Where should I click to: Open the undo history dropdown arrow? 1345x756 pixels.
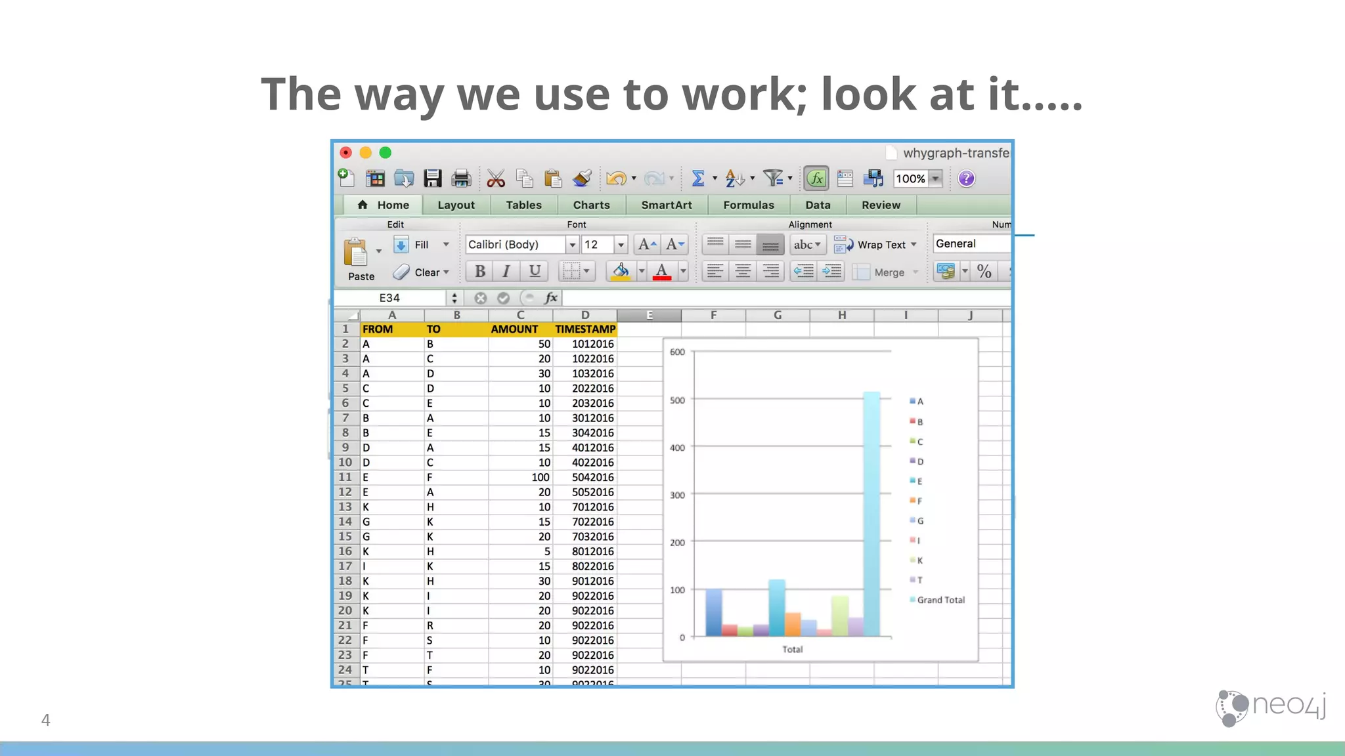tap(634, 178)
